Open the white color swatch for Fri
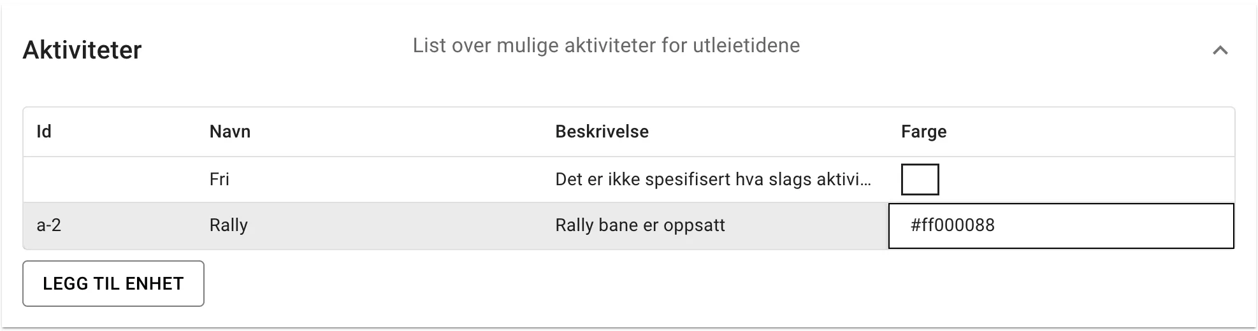 pos(920,180)
